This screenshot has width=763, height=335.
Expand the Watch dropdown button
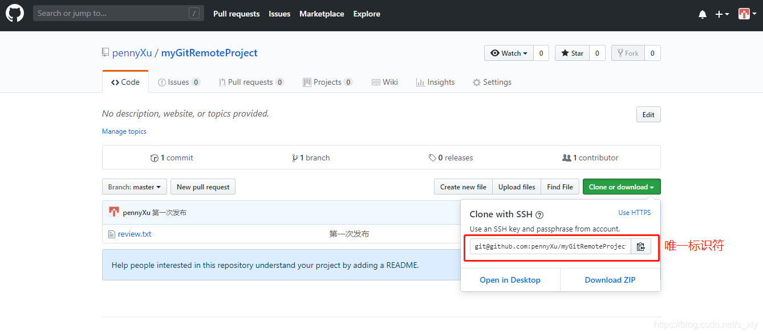(x=509, y=53)
